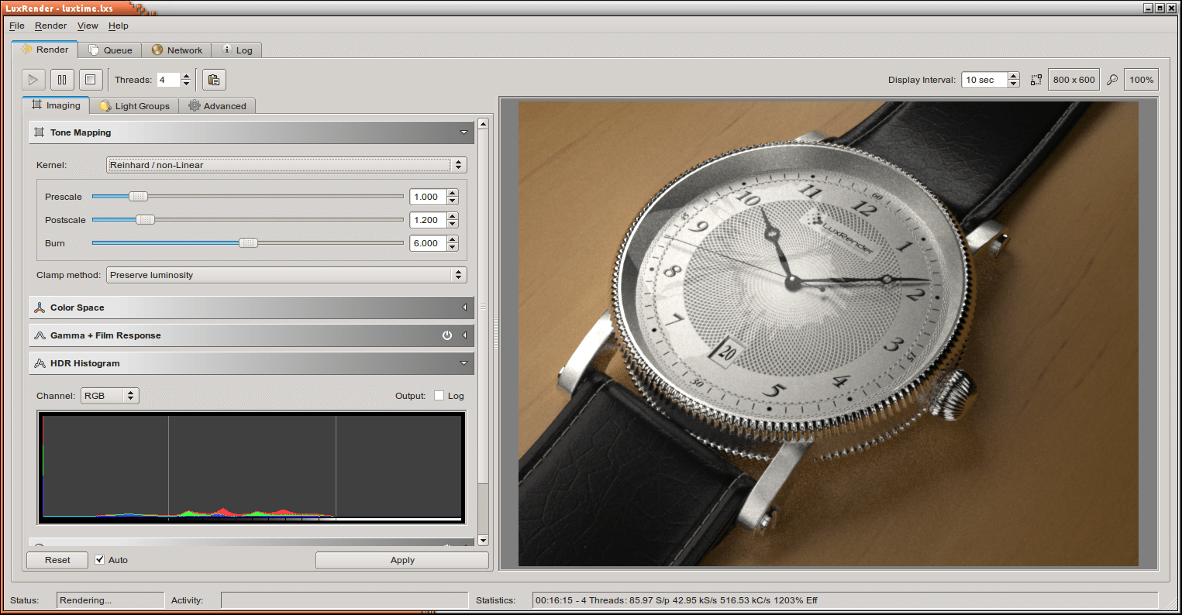
Task: Click the Burn slider handle
Action: click(248, 243)
